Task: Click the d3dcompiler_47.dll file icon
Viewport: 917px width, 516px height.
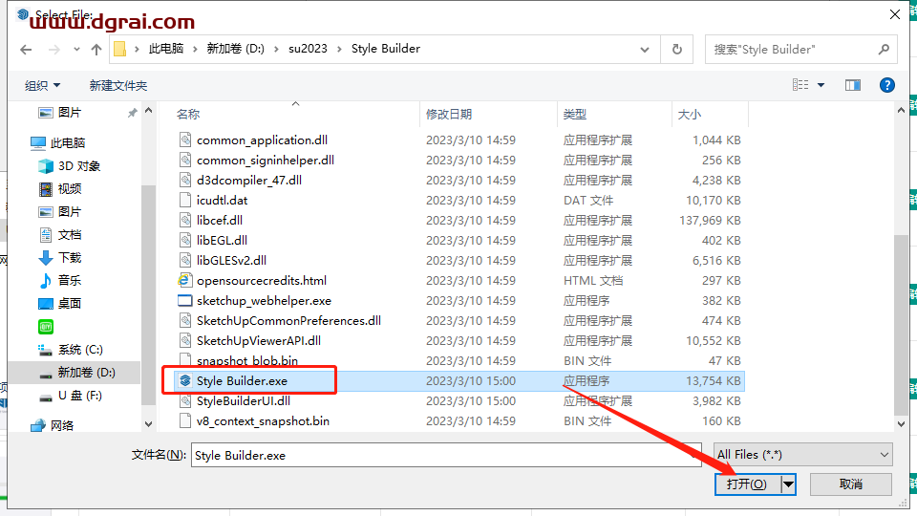Action: click(184, 181)
